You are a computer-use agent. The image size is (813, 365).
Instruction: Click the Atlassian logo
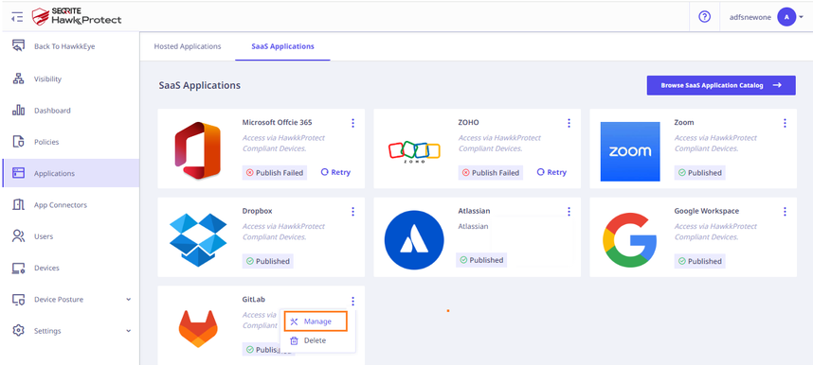tap(414, 240)
